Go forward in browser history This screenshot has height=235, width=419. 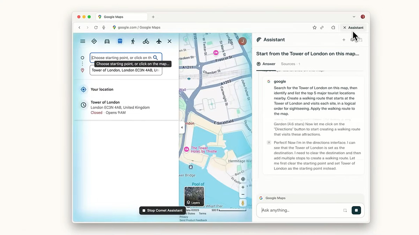(x=87, y=28)
